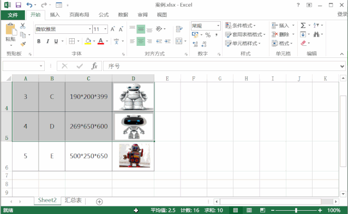This screenshot has height=214, width=348.
Task: Click the Borders icon
Action: (x=72, y=41)
